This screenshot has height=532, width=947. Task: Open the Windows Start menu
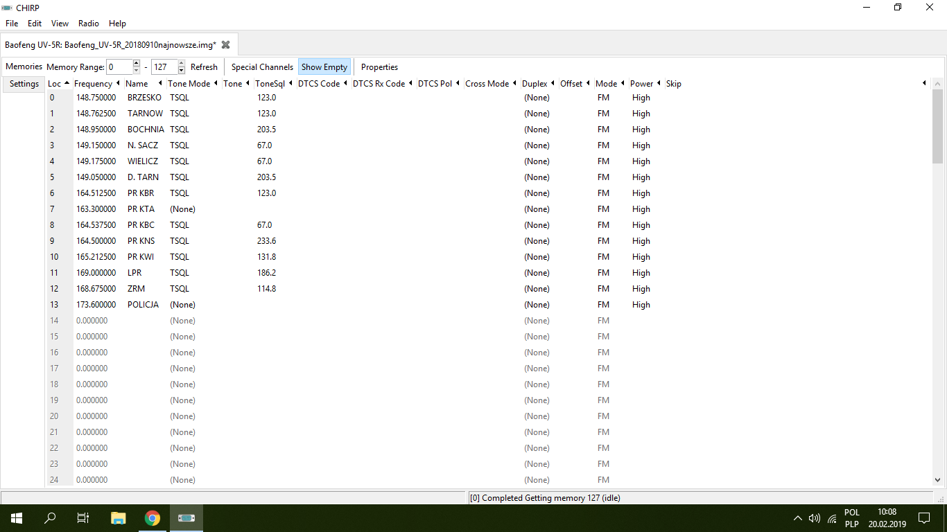(x=17, y=518)
